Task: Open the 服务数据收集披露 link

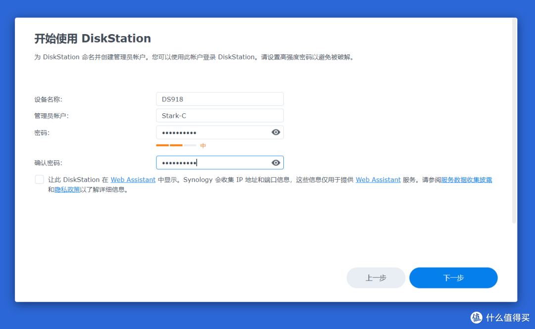Action: [467, 180]
